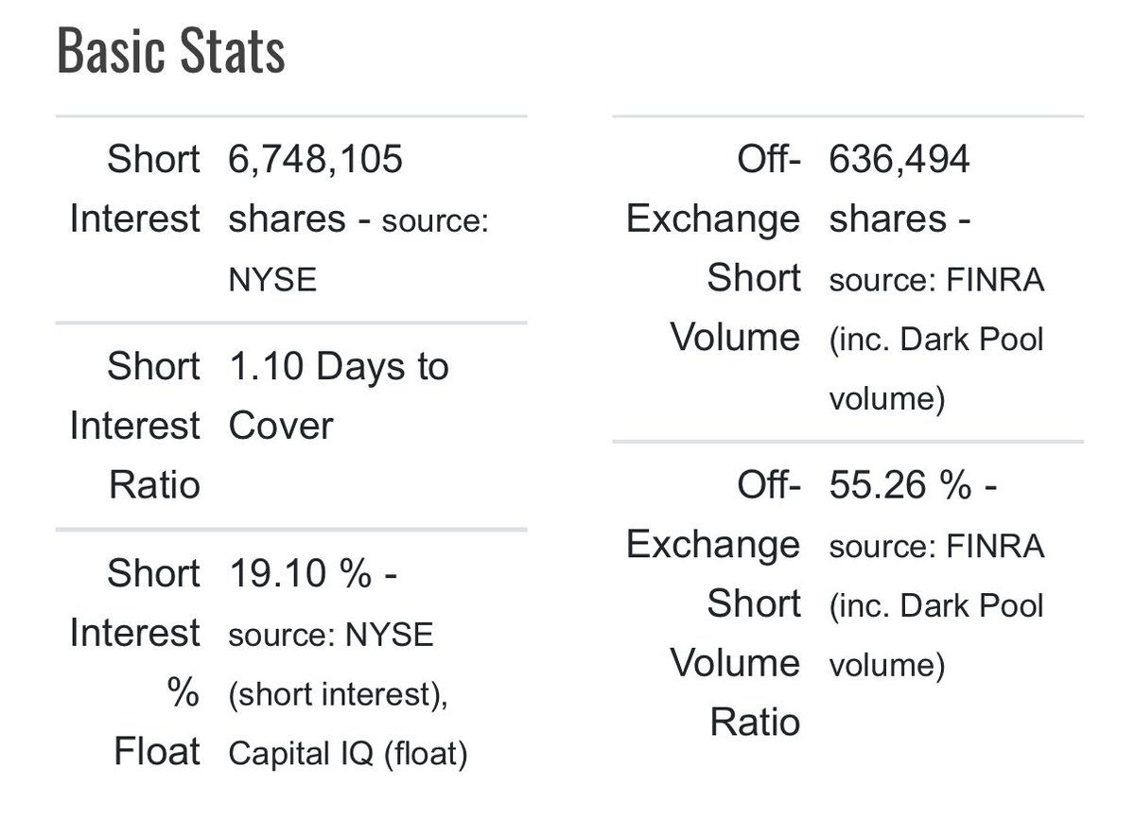Click the word Float in left column

click(157, 752)
